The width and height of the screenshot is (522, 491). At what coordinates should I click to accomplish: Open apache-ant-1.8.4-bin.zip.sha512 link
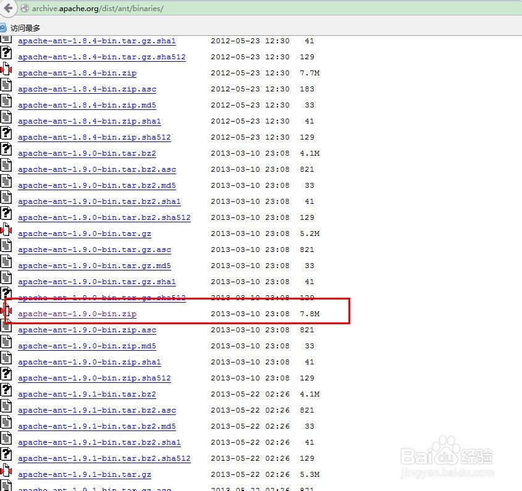[x=95, y=137]
